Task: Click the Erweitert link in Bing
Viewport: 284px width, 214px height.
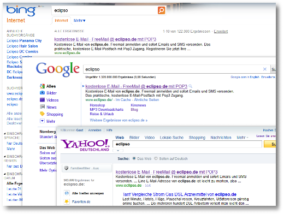Action: pos(221,31)
